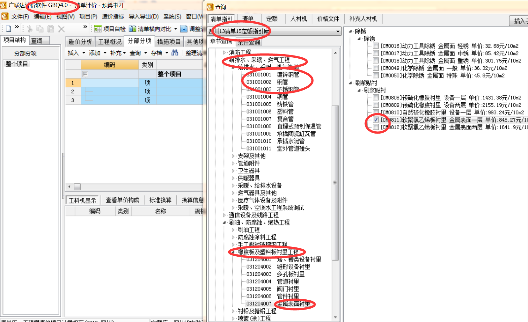Switch to the 价格文件 tab

click(328, 19)
